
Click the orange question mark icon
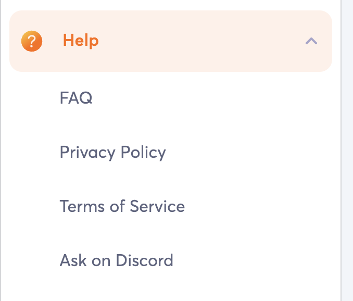click(31, 41)
